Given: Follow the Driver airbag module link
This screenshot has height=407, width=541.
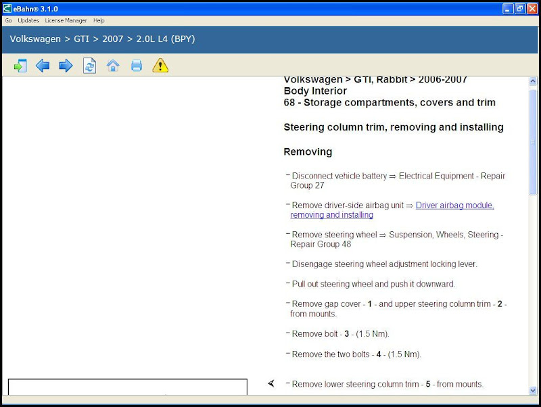Looking at the screenshot, I should point(392,210).
